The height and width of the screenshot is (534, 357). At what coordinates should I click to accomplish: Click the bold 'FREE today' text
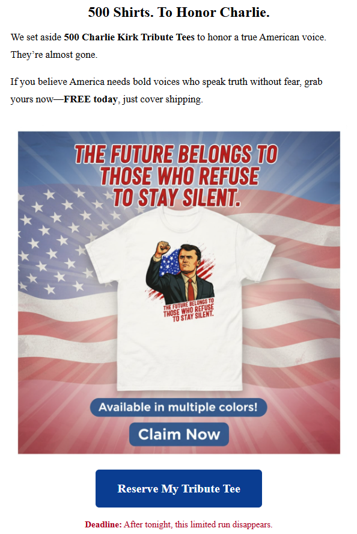(x=91, y=99)
